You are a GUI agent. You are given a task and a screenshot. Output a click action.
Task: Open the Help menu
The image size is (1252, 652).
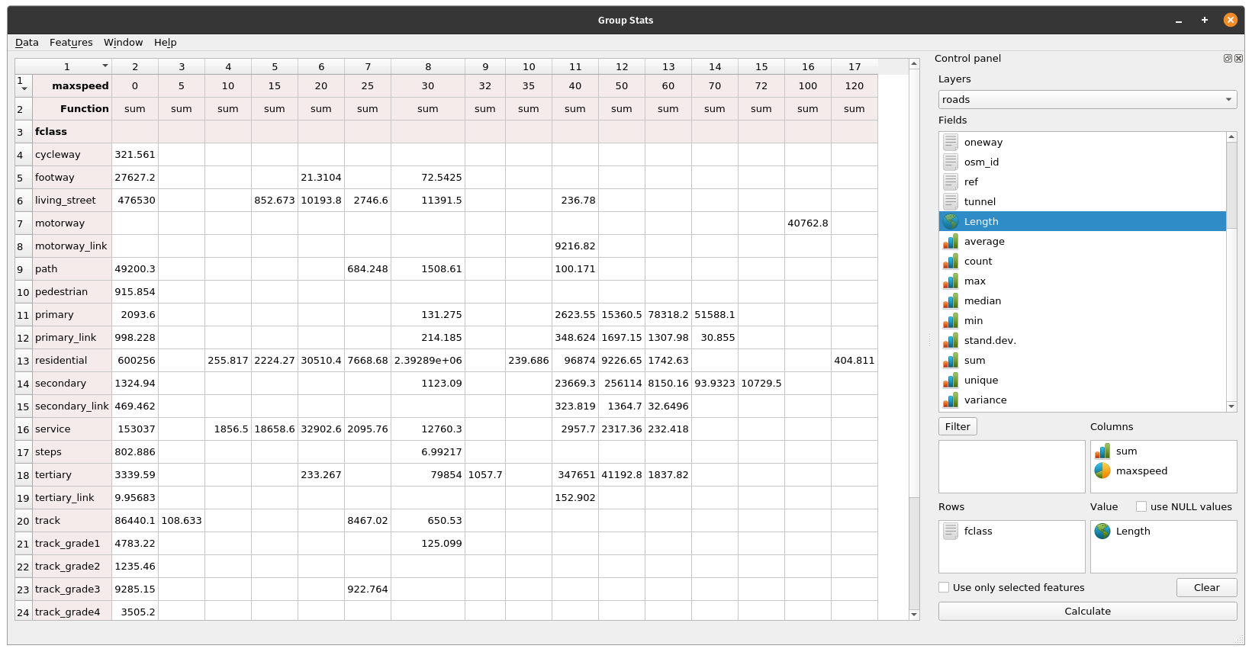click(165, 43)
